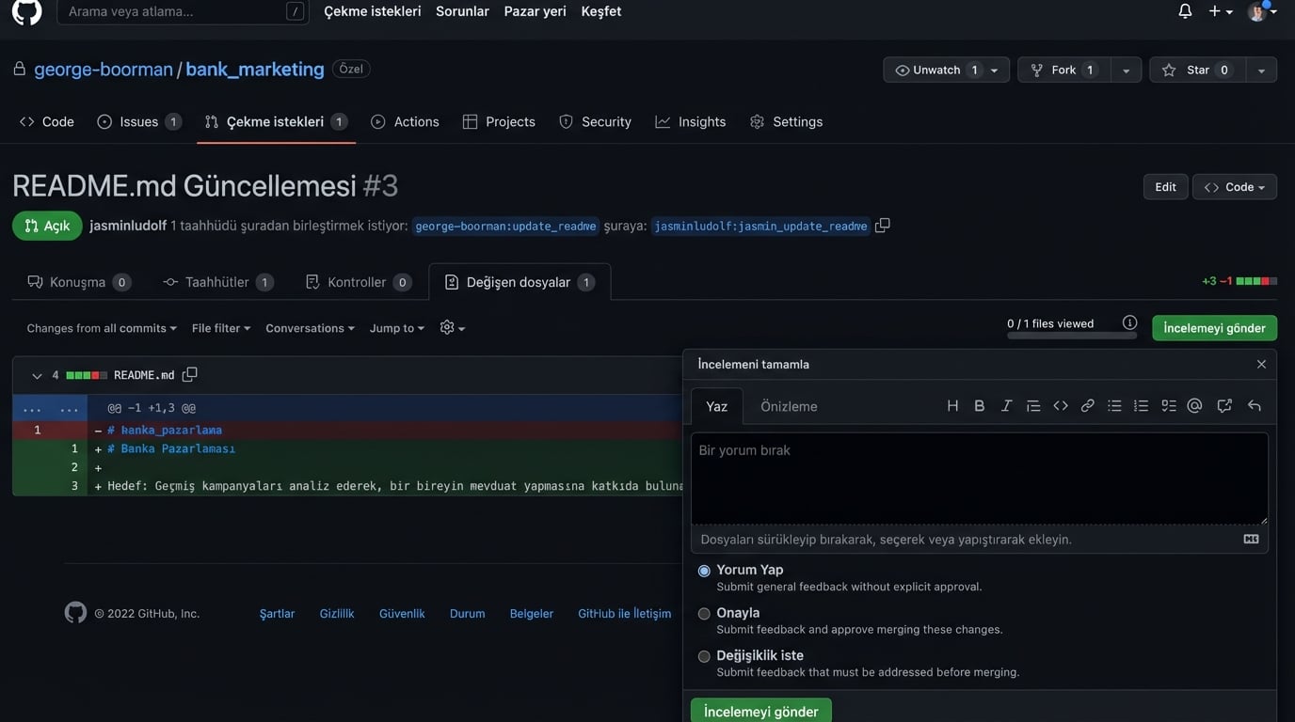Switch to the Önizleme tab
The height and width of the screenshot is (722, 1295).
pyautogui.click(x=789, y=406)
